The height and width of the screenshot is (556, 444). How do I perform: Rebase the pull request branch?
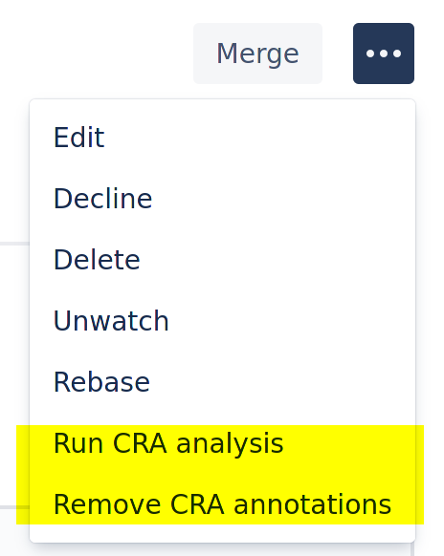(x=222, y=382)
